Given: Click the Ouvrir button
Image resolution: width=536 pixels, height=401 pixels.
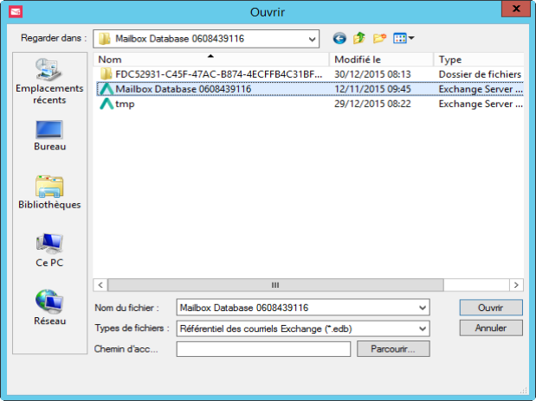Looking at the screenshot, I should point(491,308).
